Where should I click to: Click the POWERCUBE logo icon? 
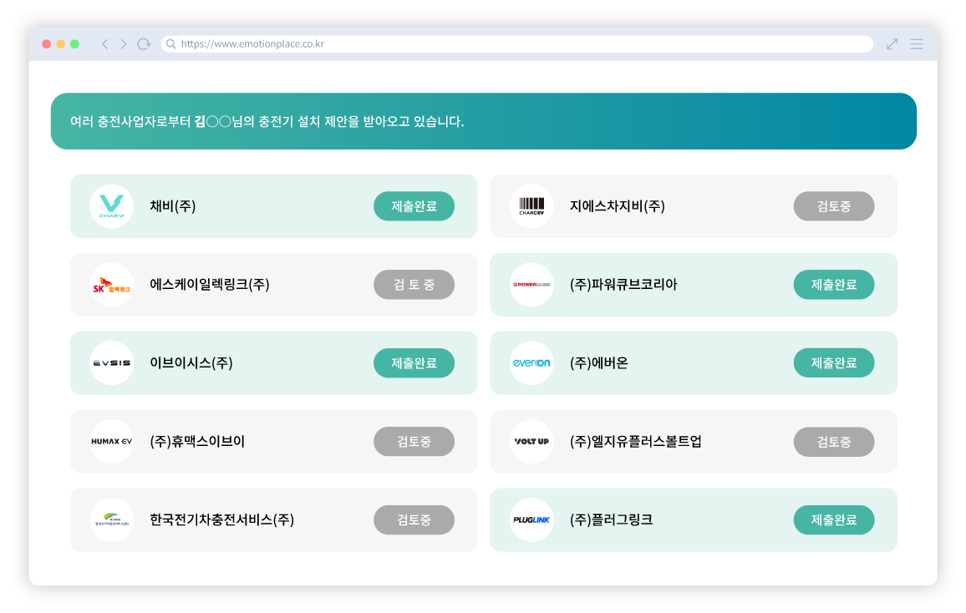(531, 284)
